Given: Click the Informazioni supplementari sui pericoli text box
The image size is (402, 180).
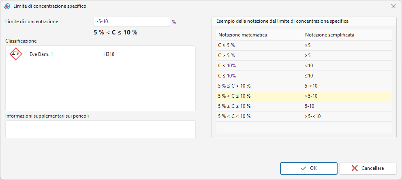Looking at the screenshot, I should [x=100, y=129].
